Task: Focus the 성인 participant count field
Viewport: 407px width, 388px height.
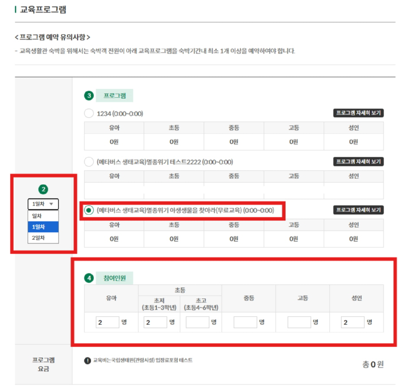Action: [353, 322]
